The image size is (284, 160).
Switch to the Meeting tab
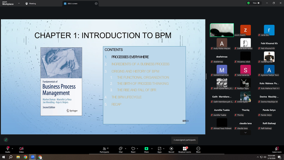tap(31, 4)
